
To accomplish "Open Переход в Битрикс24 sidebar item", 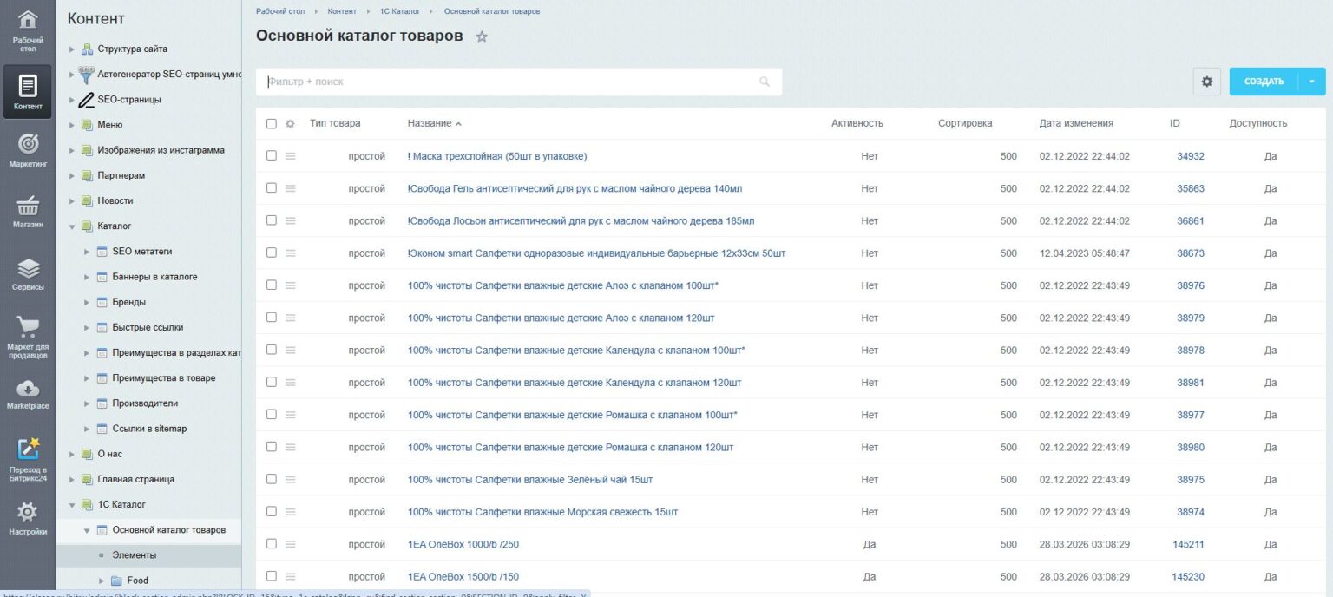I will point(28,458).
